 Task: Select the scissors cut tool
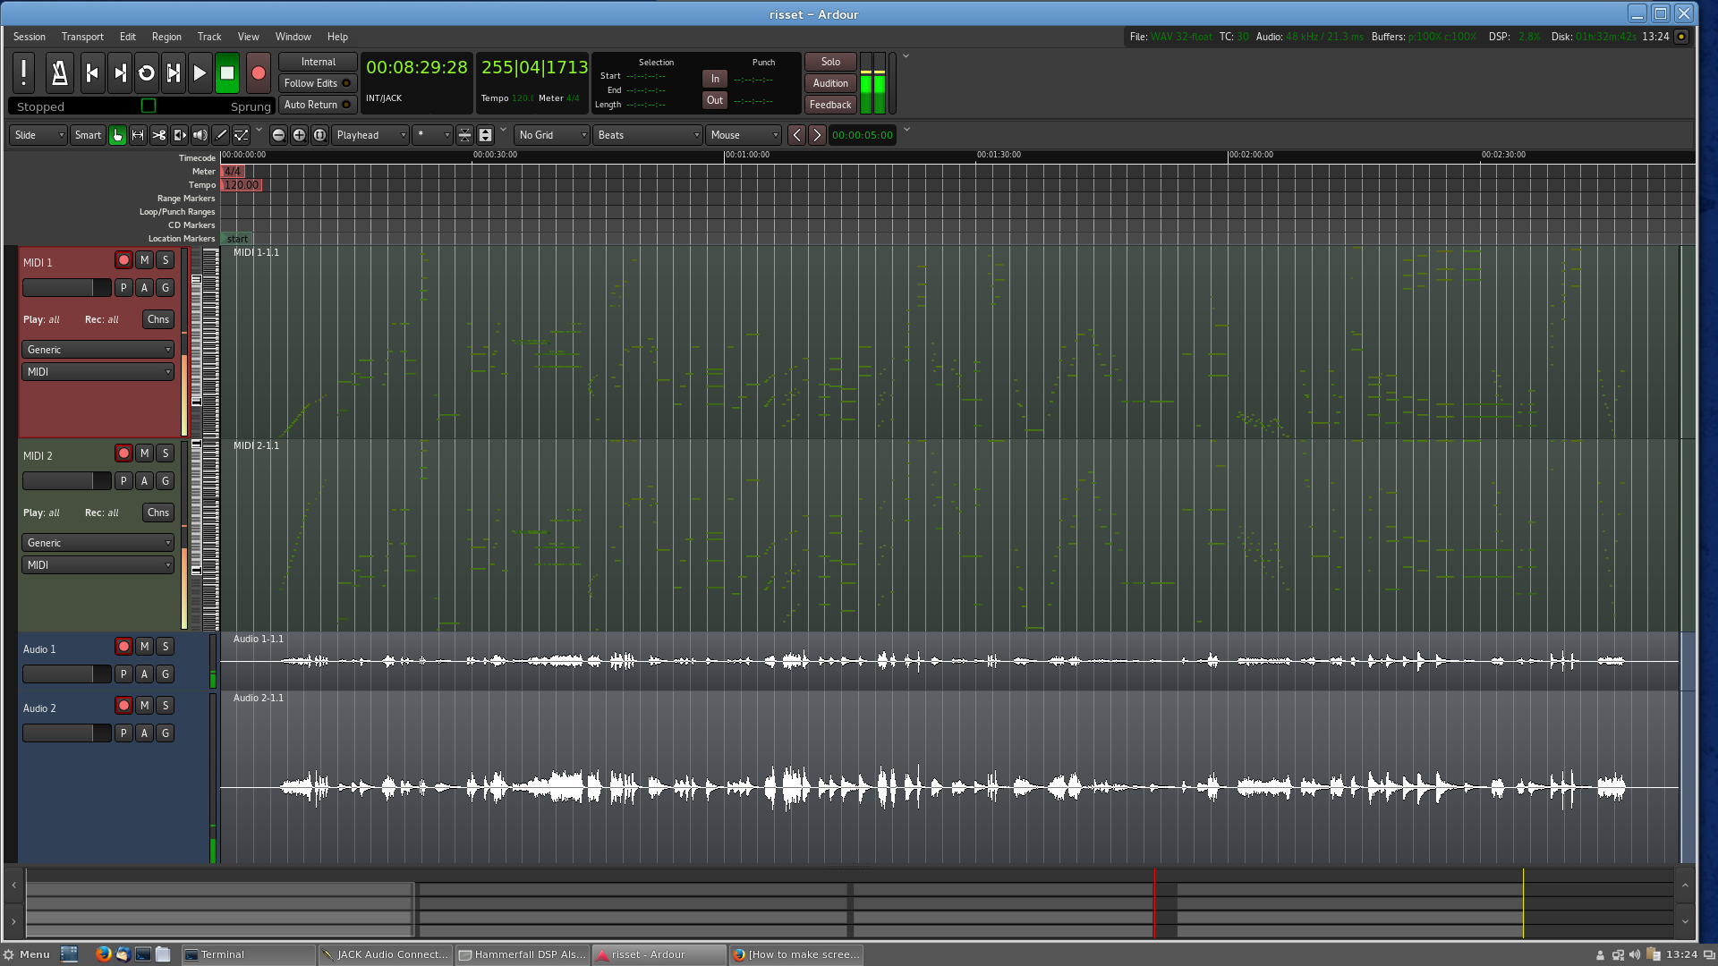158,135
